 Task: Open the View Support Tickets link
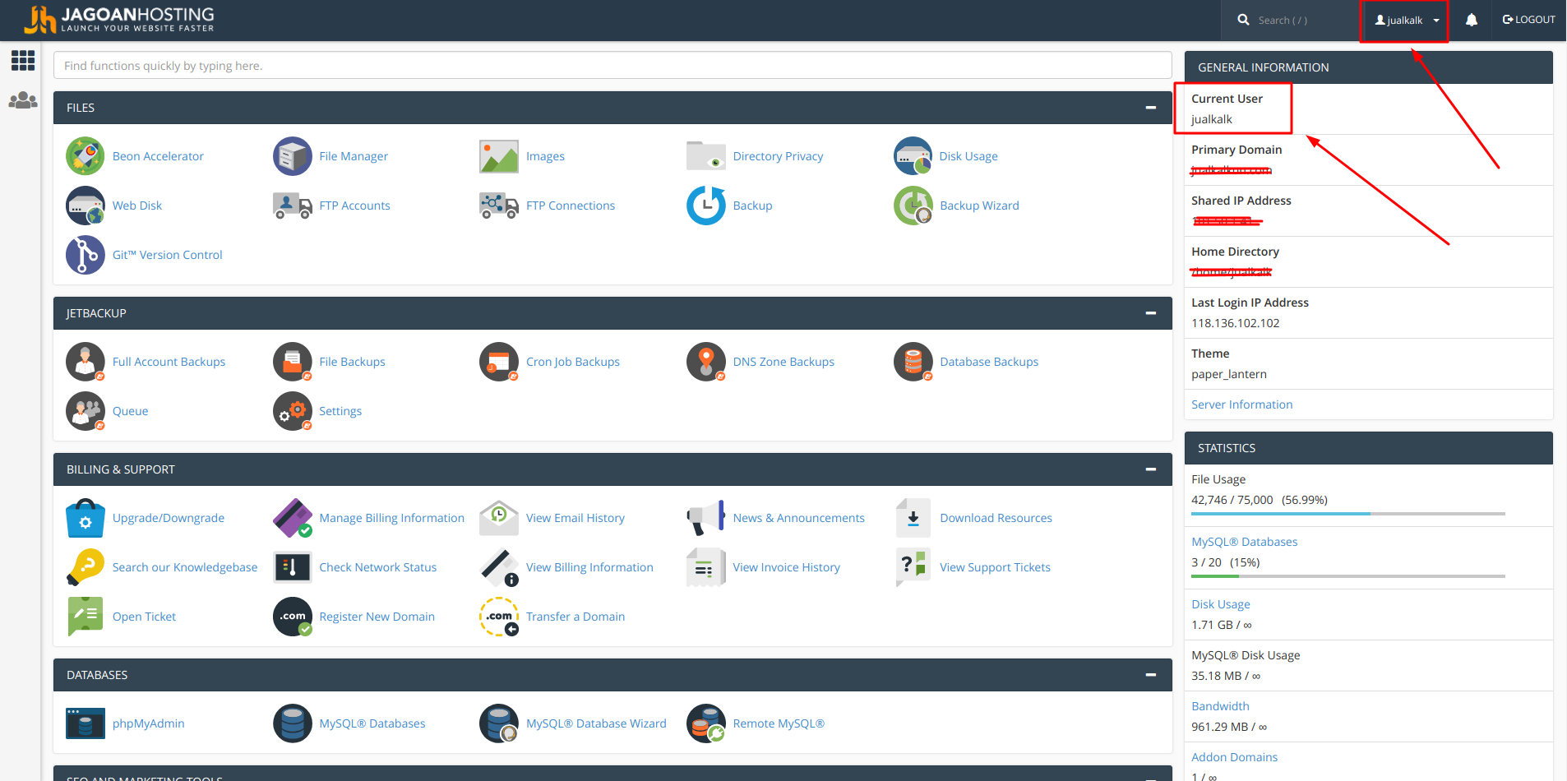click(x=995, y=567)
